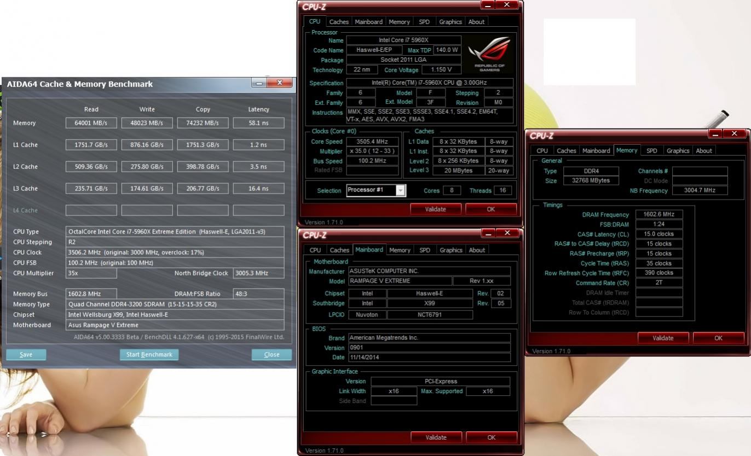Open Memory tab in top CPU-Z window

tap(399, 22)
